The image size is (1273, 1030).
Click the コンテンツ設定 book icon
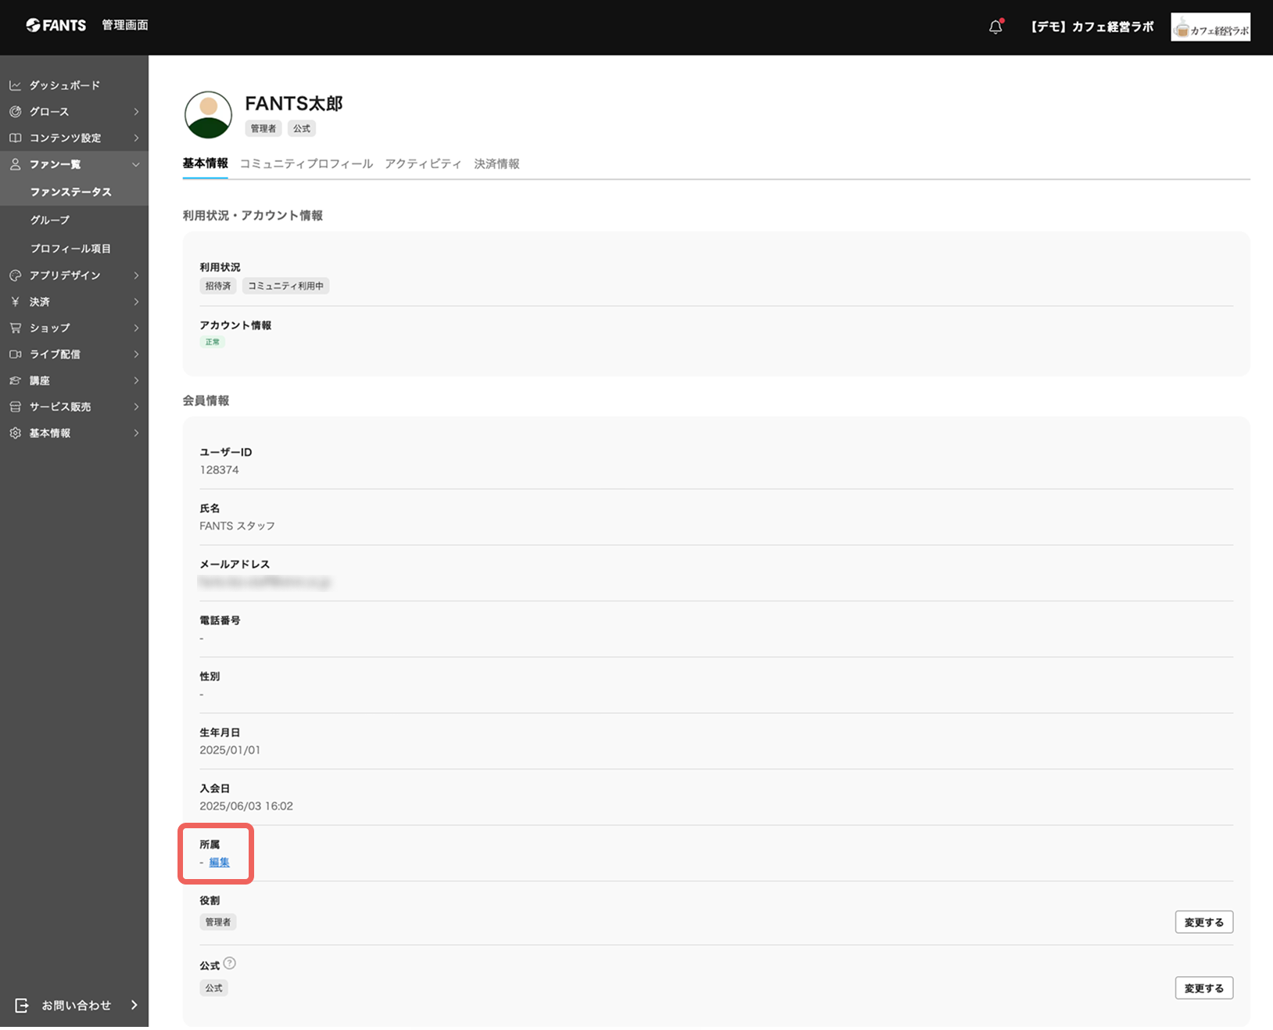[x=15, y=138]
